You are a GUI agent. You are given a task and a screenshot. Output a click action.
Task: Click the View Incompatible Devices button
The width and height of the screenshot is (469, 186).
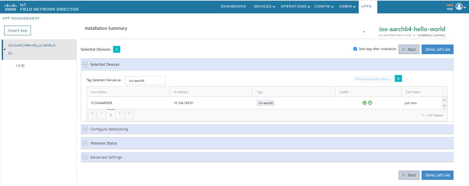[373, 79]
